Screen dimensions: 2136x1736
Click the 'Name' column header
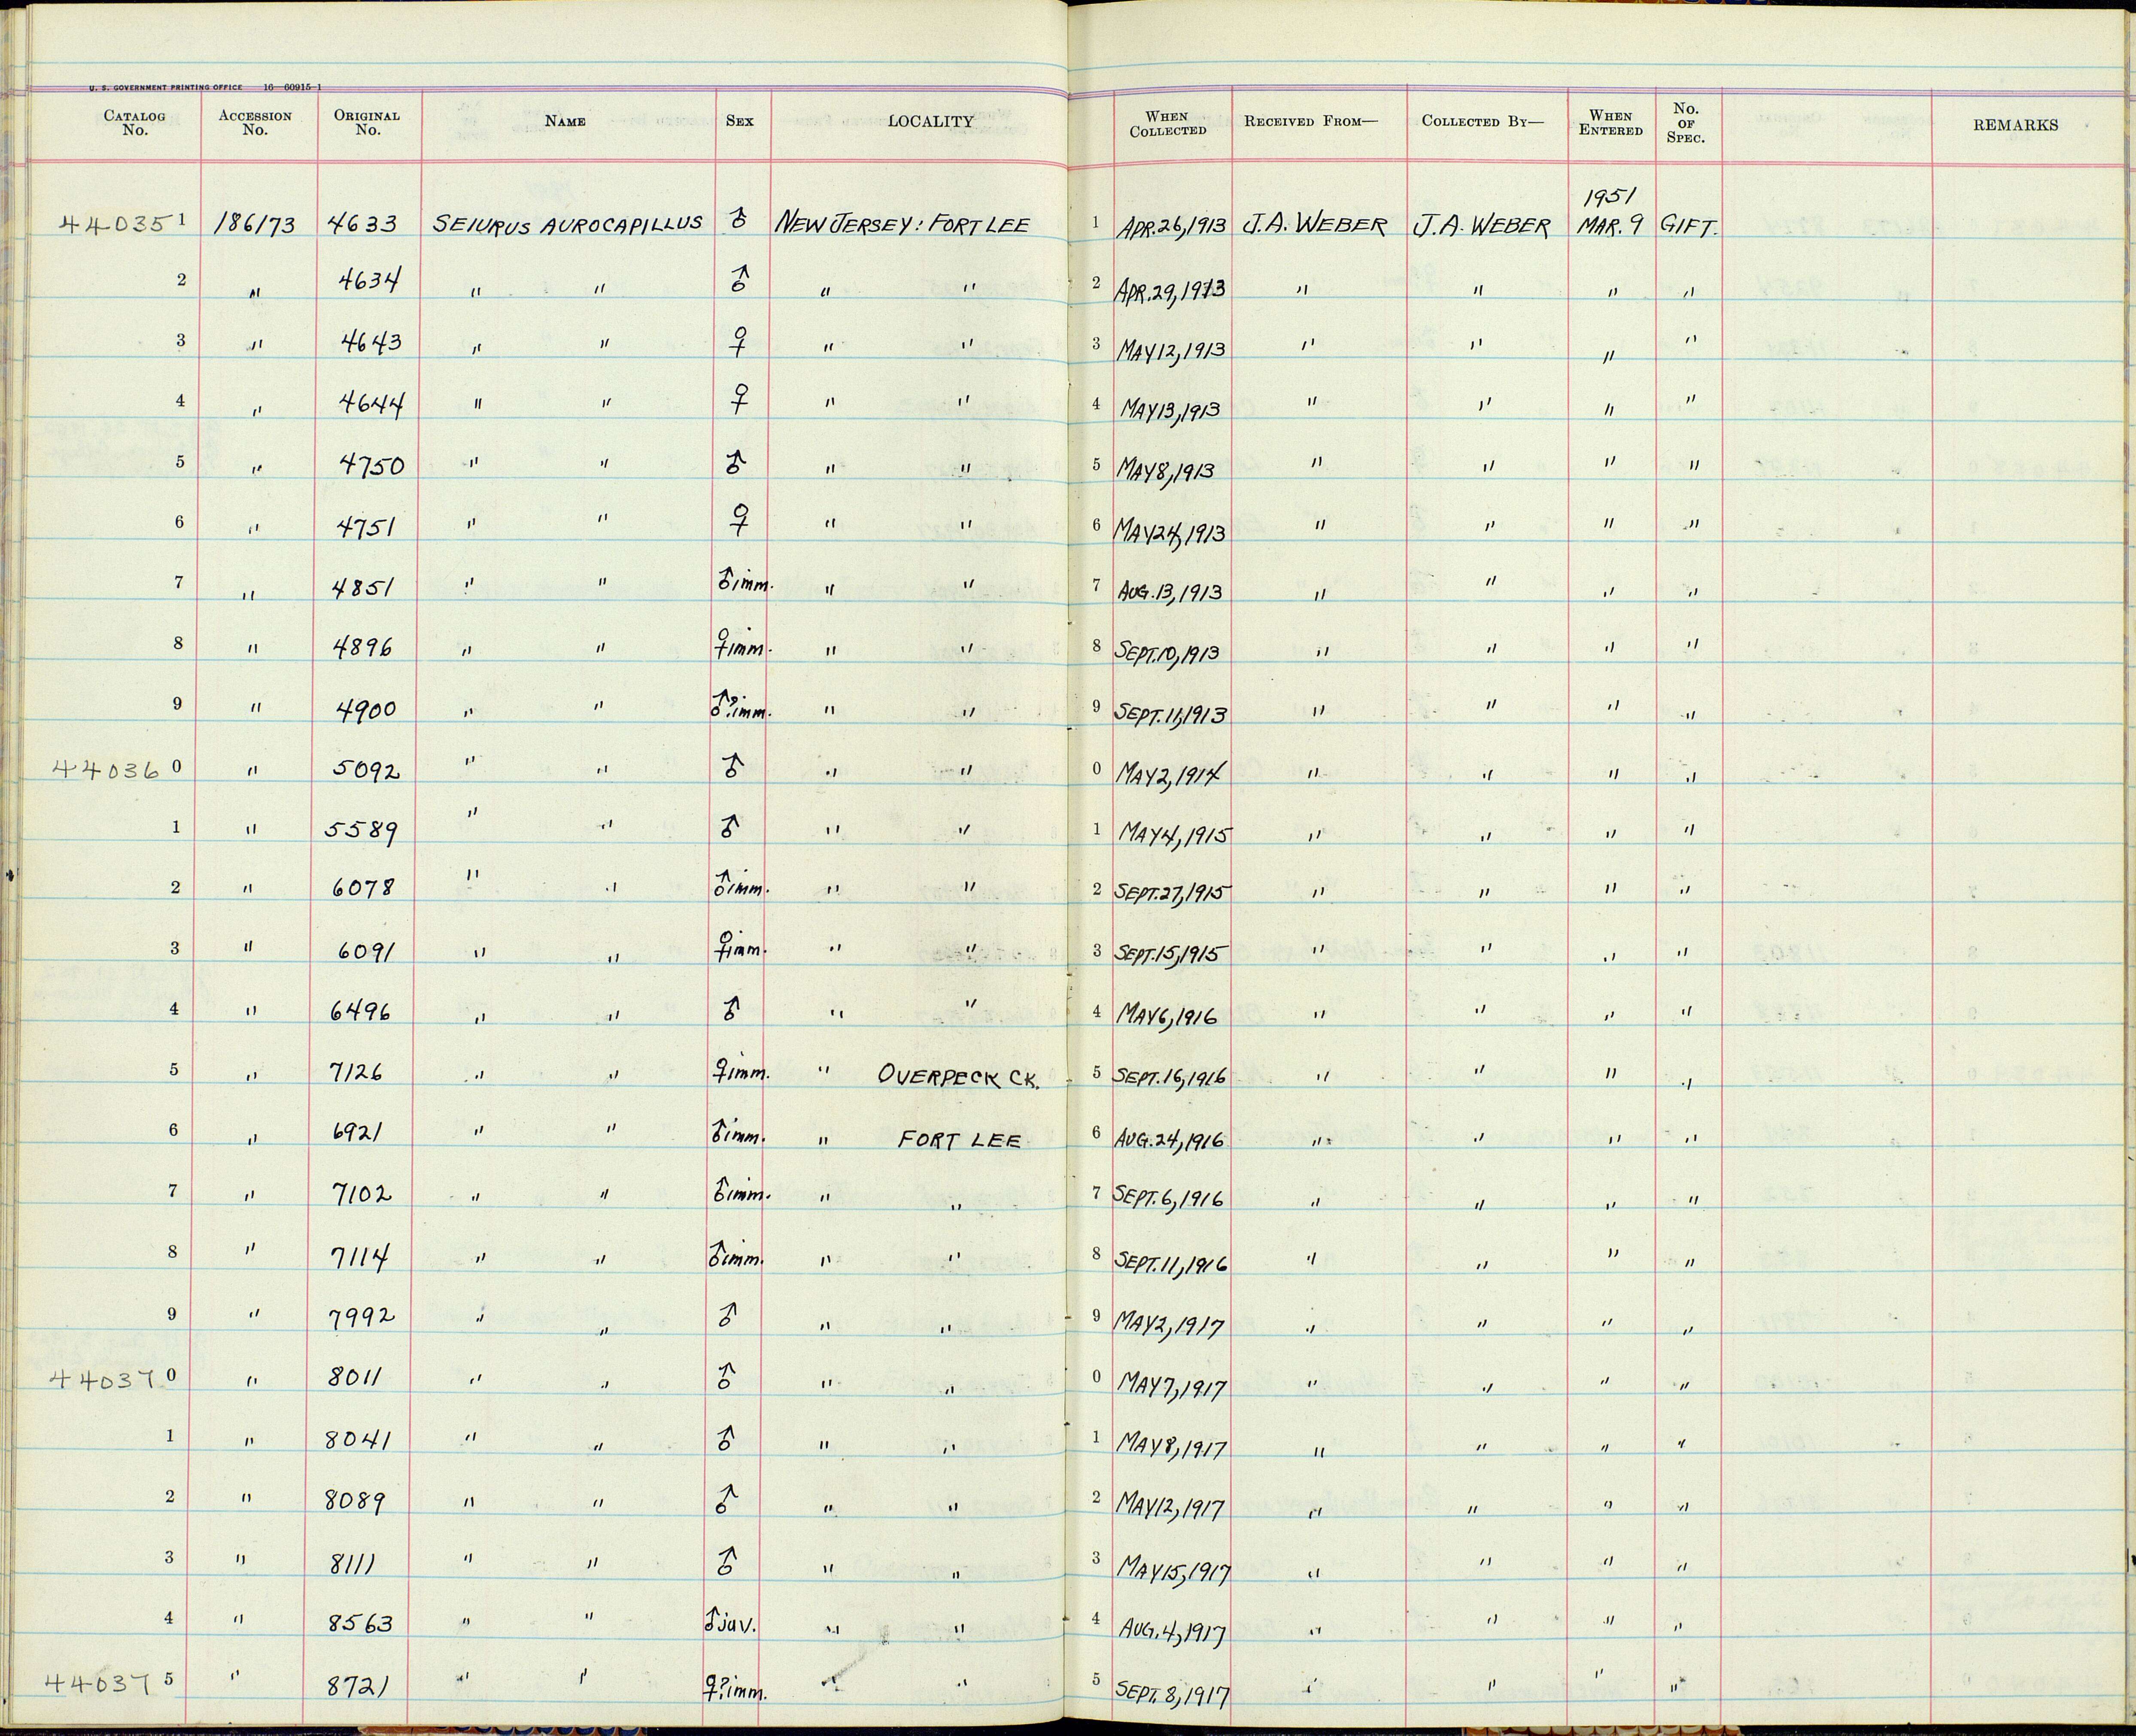(565, 121)
